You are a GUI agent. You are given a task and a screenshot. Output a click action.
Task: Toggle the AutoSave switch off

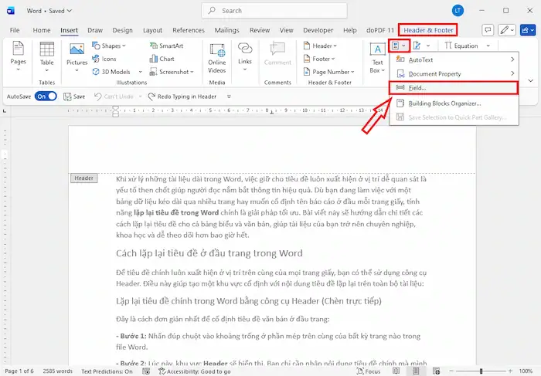[46, 97]
